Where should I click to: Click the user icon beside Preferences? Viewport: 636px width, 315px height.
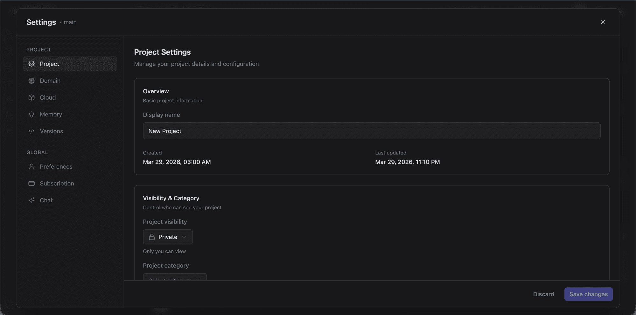[31, 167]
